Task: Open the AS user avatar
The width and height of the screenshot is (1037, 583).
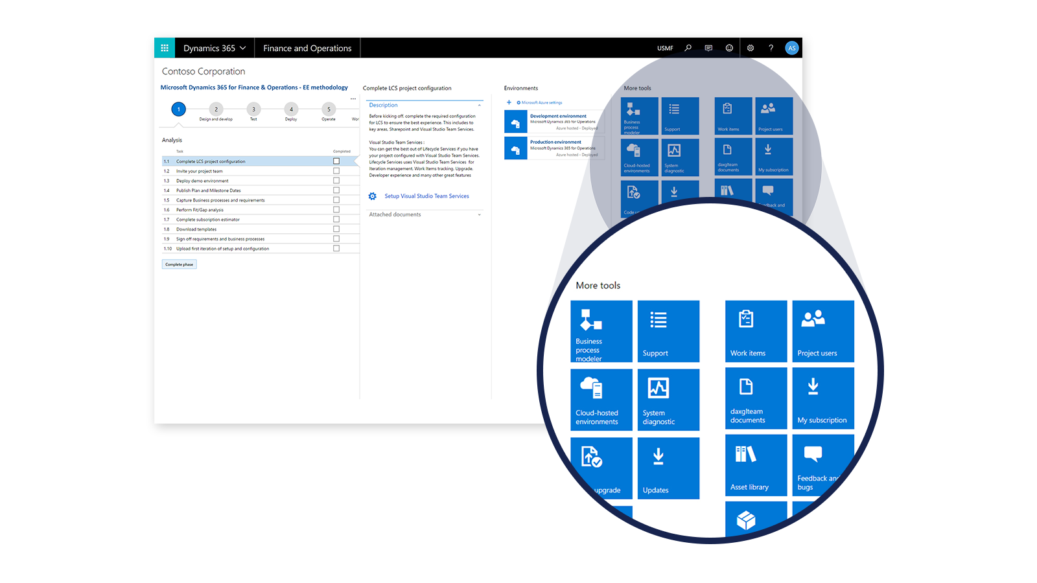Action: coord(791,48)
